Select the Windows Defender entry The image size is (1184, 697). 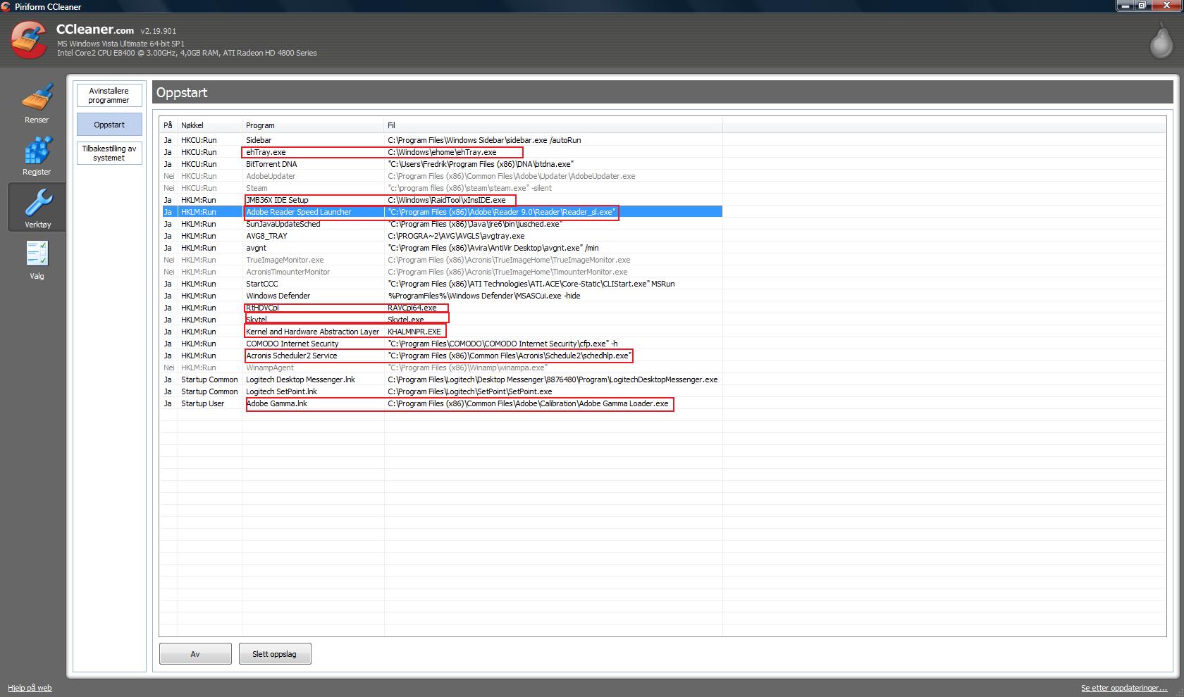(x=441, y=296)
